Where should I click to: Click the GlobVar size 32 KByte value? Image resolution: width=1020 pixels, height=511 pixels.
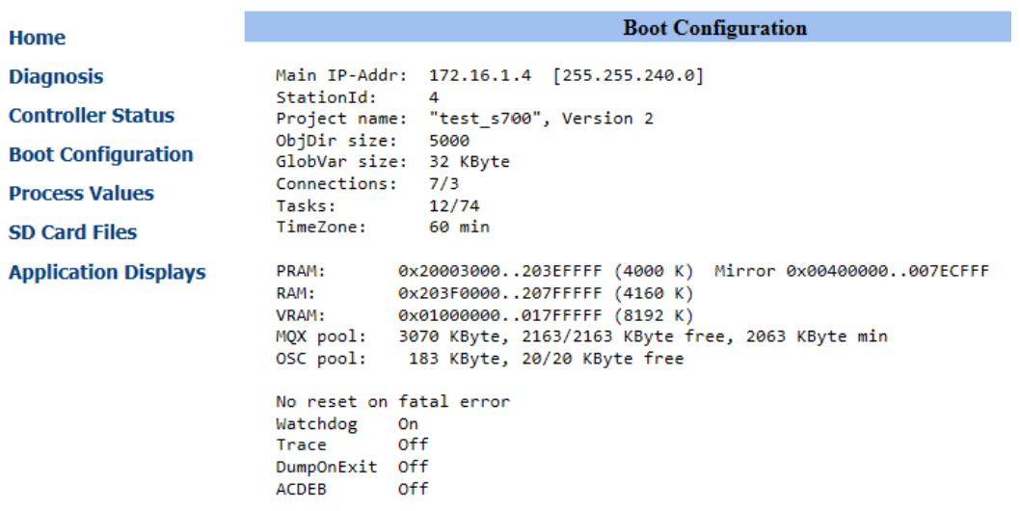(470, 162)
